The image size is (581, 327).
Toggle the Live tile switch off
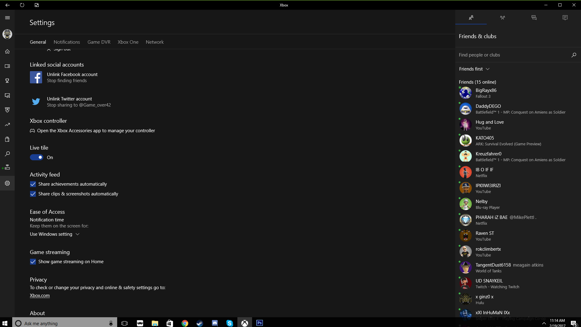(x=37, y=157)
